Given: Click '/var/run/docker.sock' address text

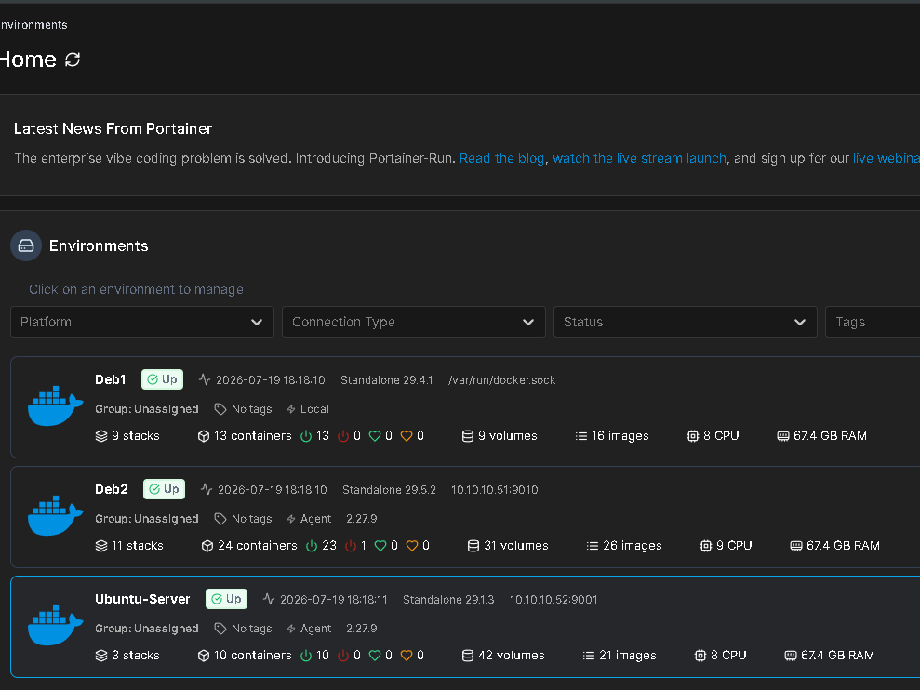Looking at the screenshot, I should 502,380.
